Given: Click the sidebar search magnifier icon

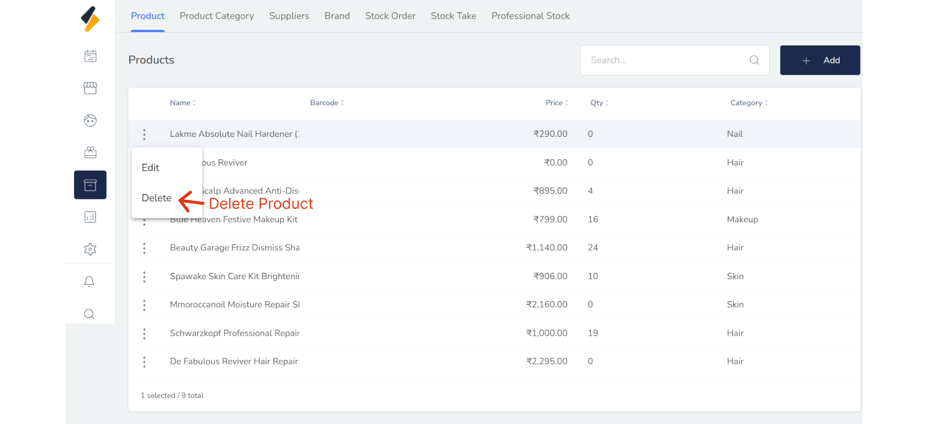Looking at the screenshot, I should pos(89,314).
